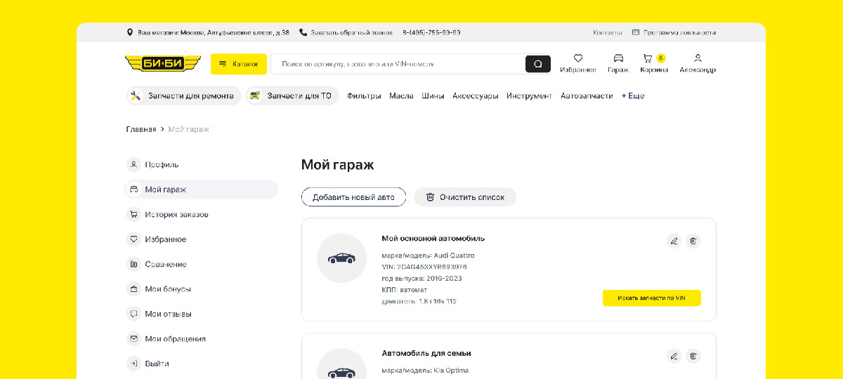The image size is (843, 379).
Task: Open the Корзина shopping cart
Action: 648,59
